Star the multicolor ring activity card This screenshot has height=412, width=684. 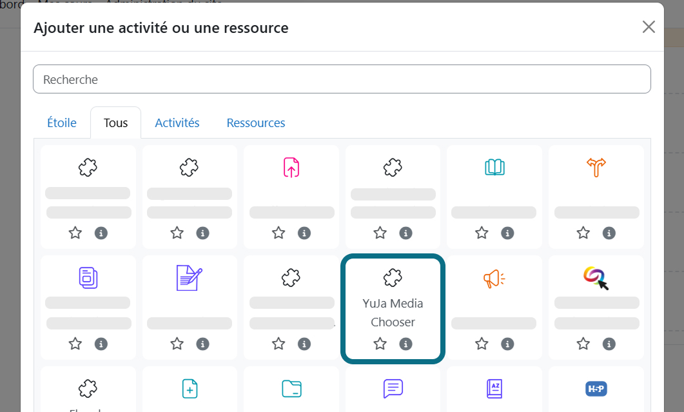click(x=583, y=344)
